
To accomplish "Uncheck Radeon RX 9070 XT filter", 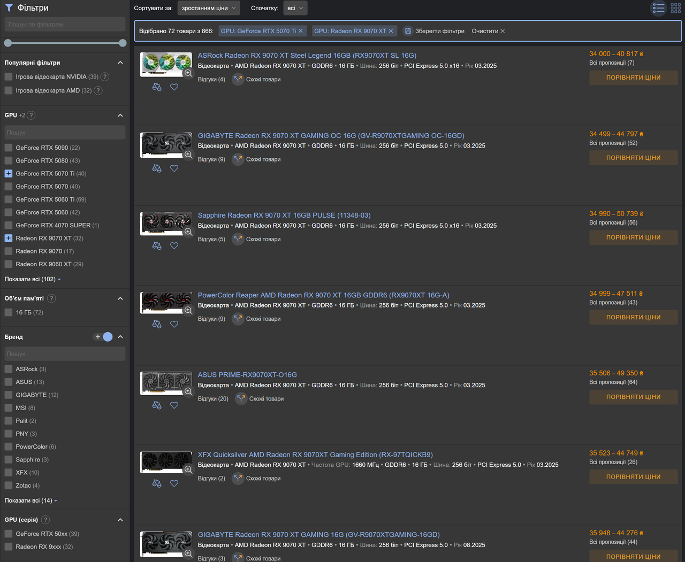I will (x=9, y=238).
